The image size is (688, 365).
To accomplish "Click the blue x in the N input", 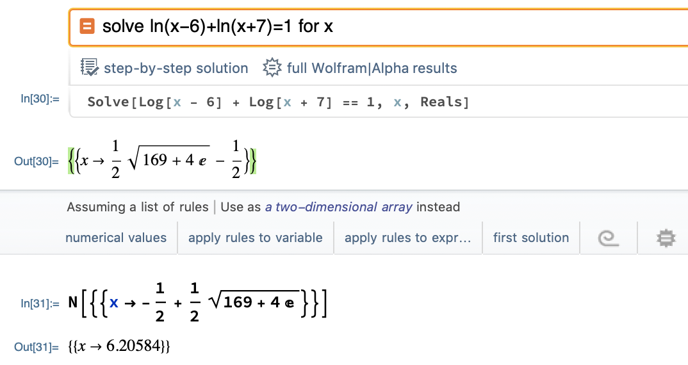I will pyautogui.click(x=114, y=303).
